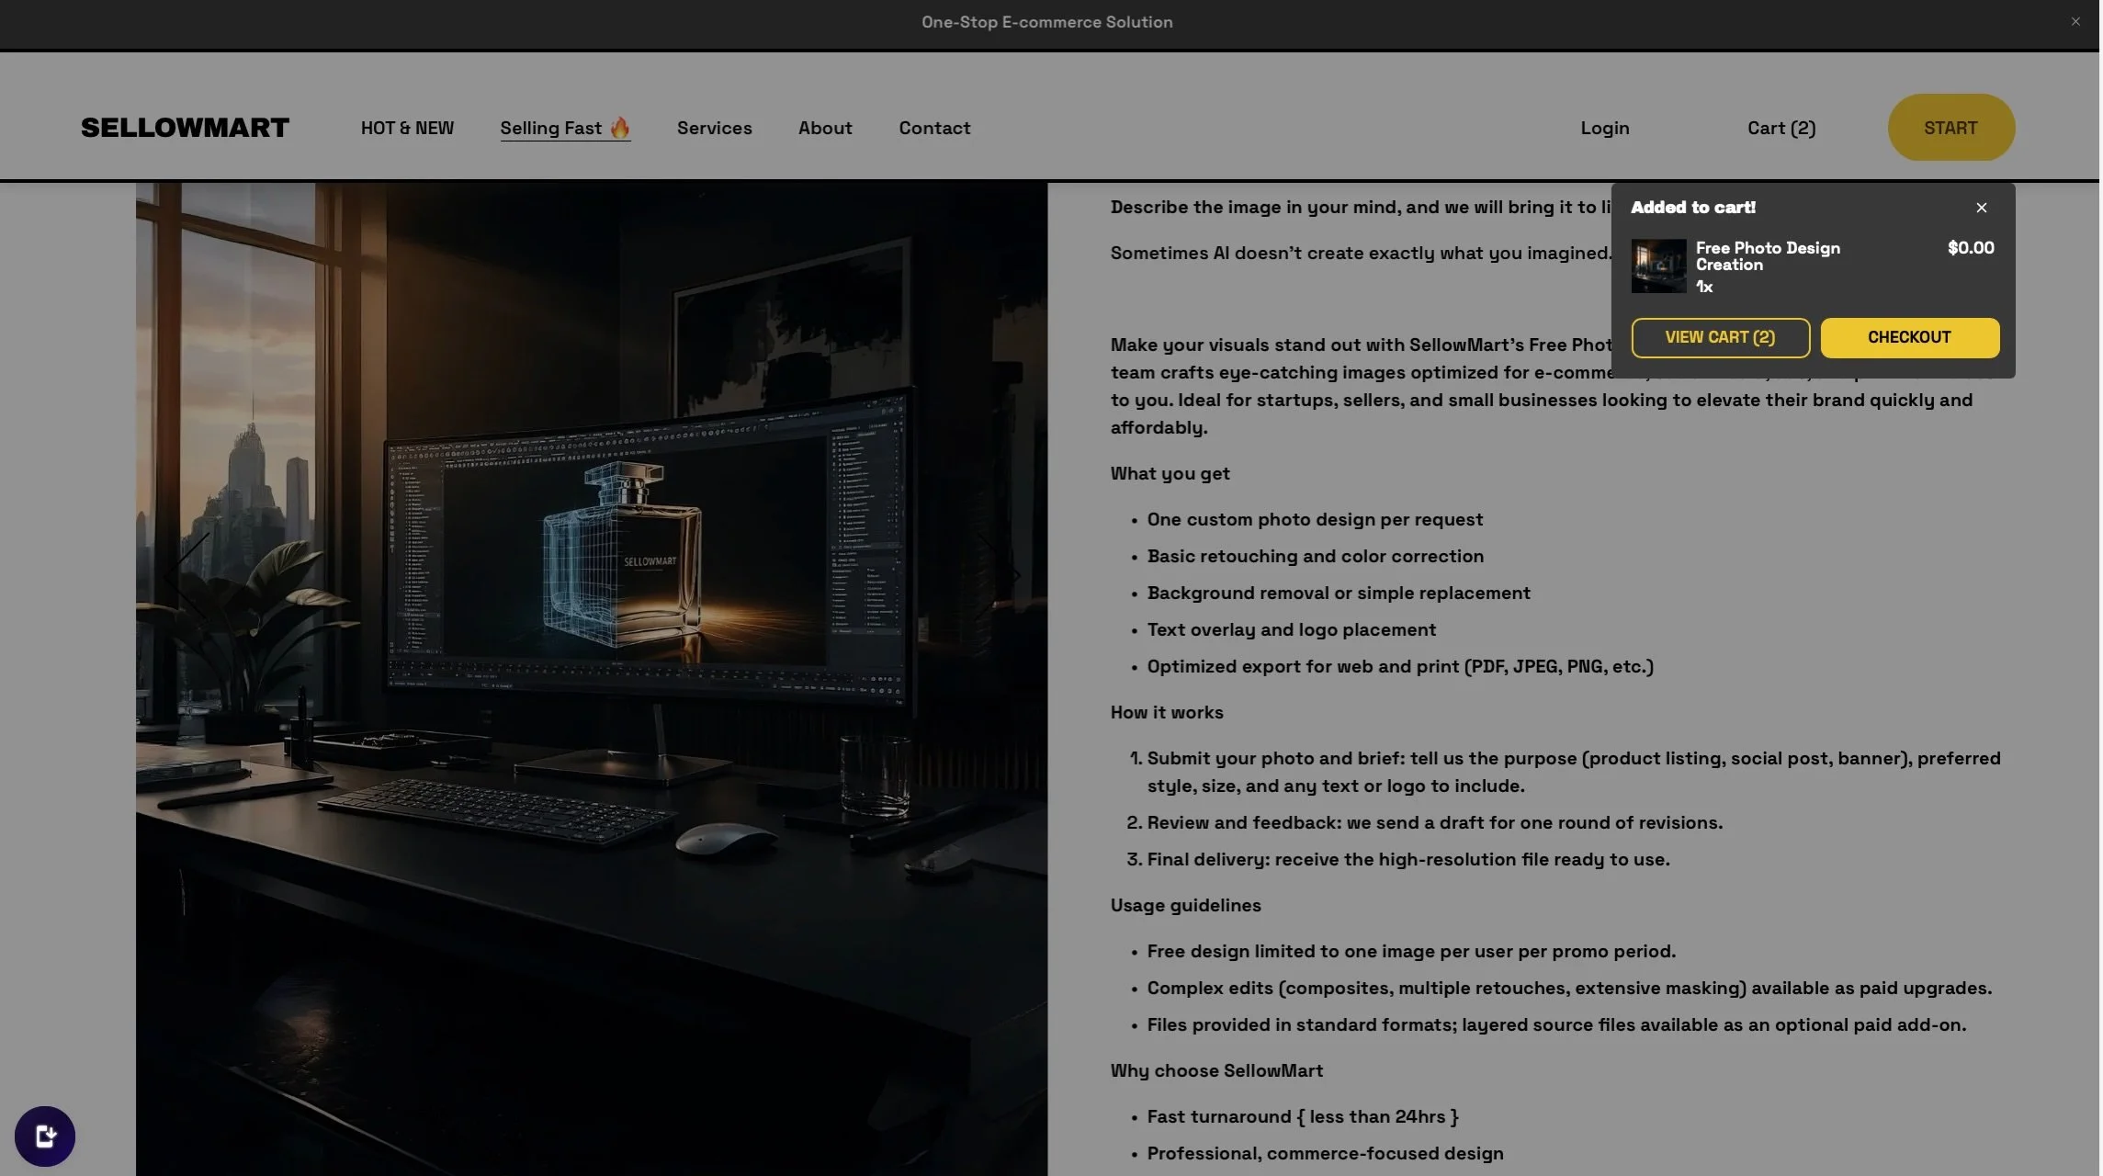Click step 3 'Final delivery' line
This screenshot has height=1176, width=2103.
click(1408, 860)
